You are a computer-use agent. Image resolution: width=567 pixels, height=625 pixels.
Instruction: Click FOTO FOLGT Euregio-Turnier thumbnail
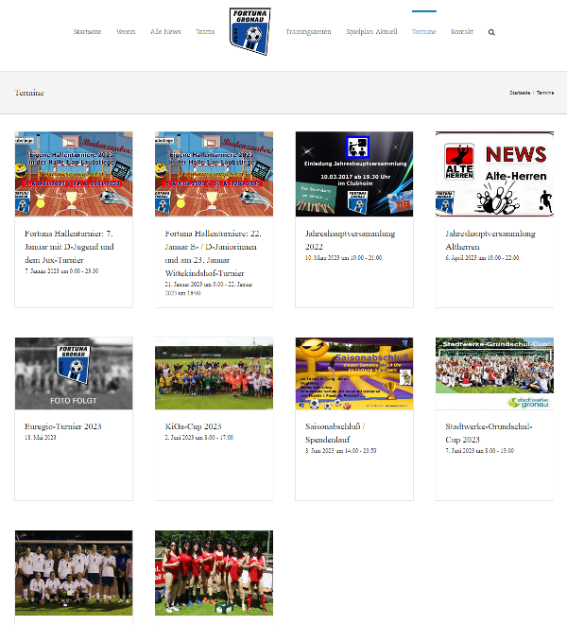(x=74, y=373)
